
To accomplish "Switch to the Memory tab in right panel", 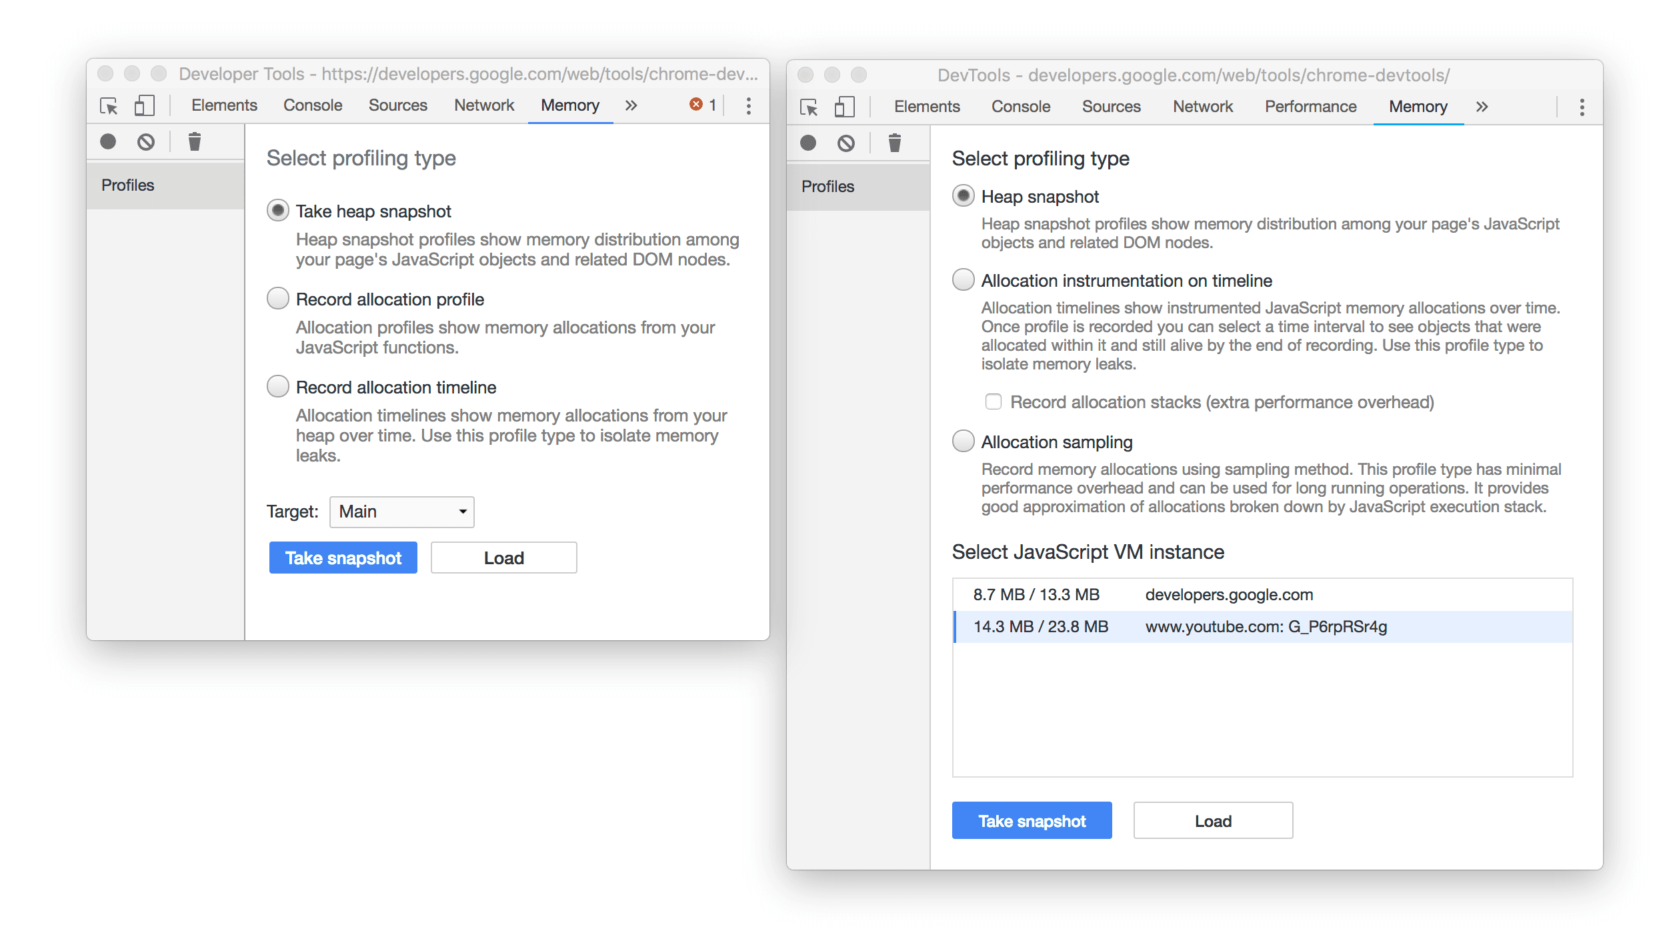I will tap(1418, 105).
